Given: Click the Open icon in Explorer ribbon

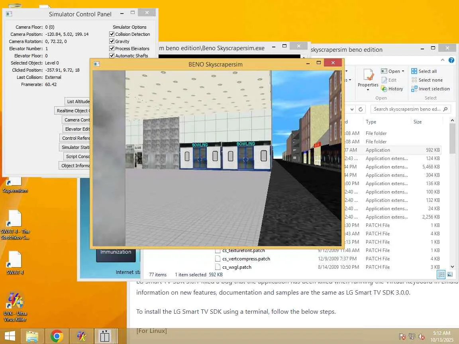Looking at the screenshot, I should click(x=384, y=71).
